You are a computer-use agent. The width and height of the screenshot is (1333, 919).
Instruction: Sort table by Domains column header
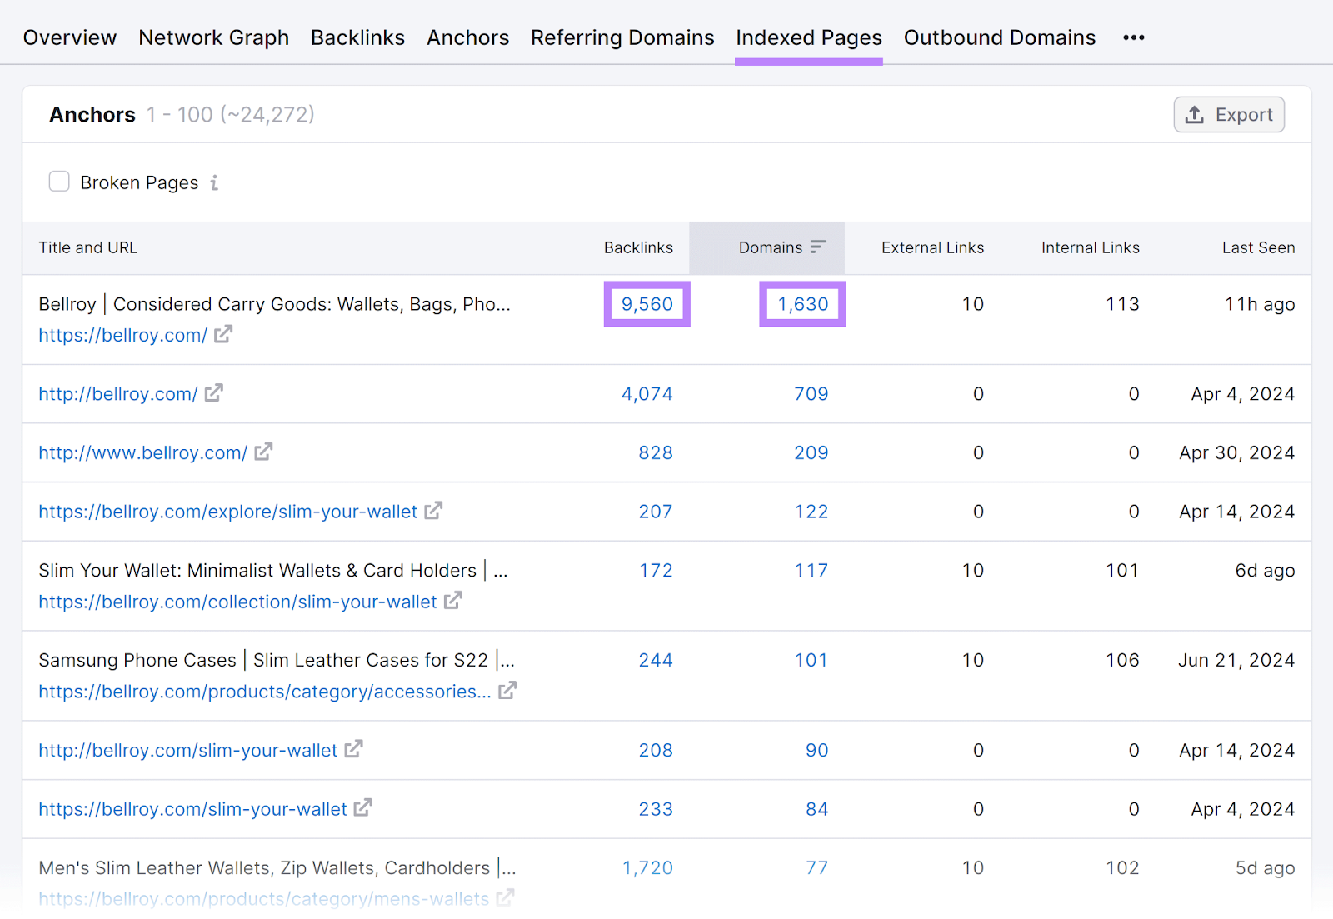[x=771, y=247]
